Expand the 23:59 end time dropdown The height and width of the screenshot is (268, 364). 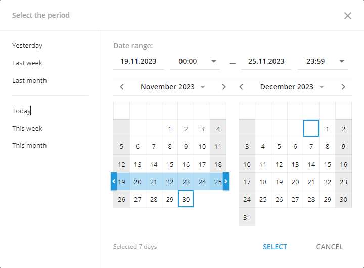pyautogui.click(x=341, y=62)
